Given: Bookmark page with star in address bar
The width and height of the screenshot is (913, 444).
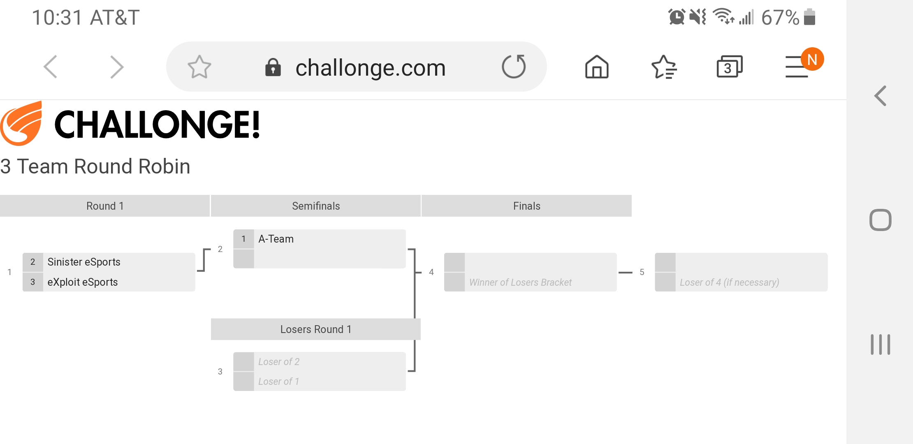Looking at the screenshot, I should click(x=199, y=67).
